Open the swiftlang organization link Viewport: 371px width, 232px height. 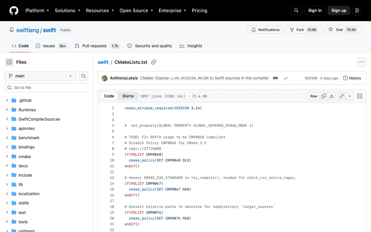coord(28,30)
